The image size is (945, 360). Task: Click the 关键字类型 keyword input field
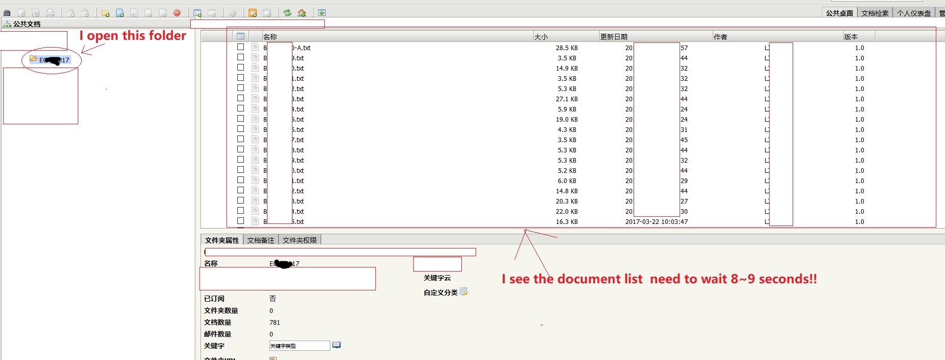[299, 346]
